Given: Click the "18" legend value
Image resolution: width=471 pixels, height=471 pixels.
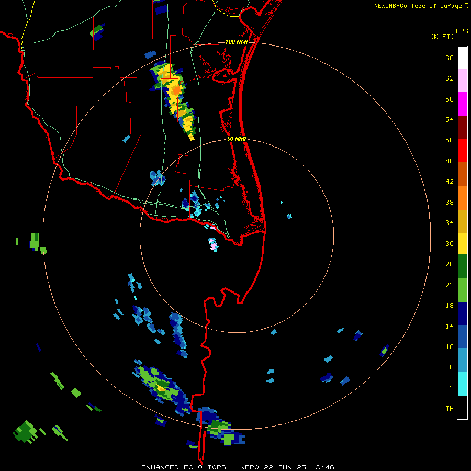Looking at the screenshot, I should [450, 306].
